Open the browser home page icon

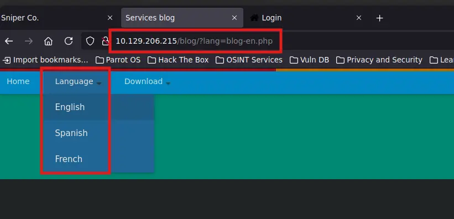tap(48, 41)
